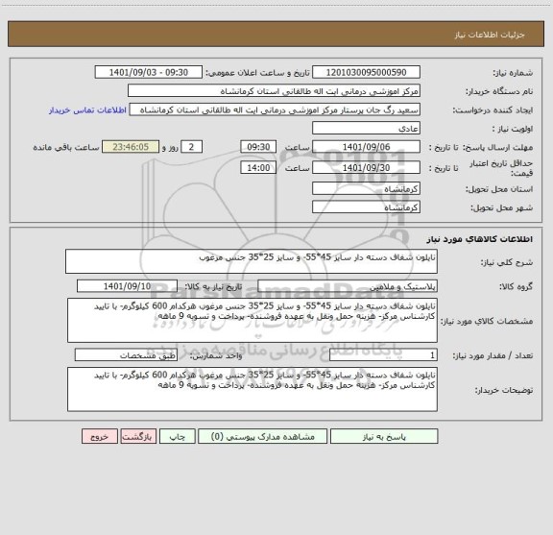This screenshot has height=535, width=553.
Task: Click the چاپ print button
Action: click(177, 436)
